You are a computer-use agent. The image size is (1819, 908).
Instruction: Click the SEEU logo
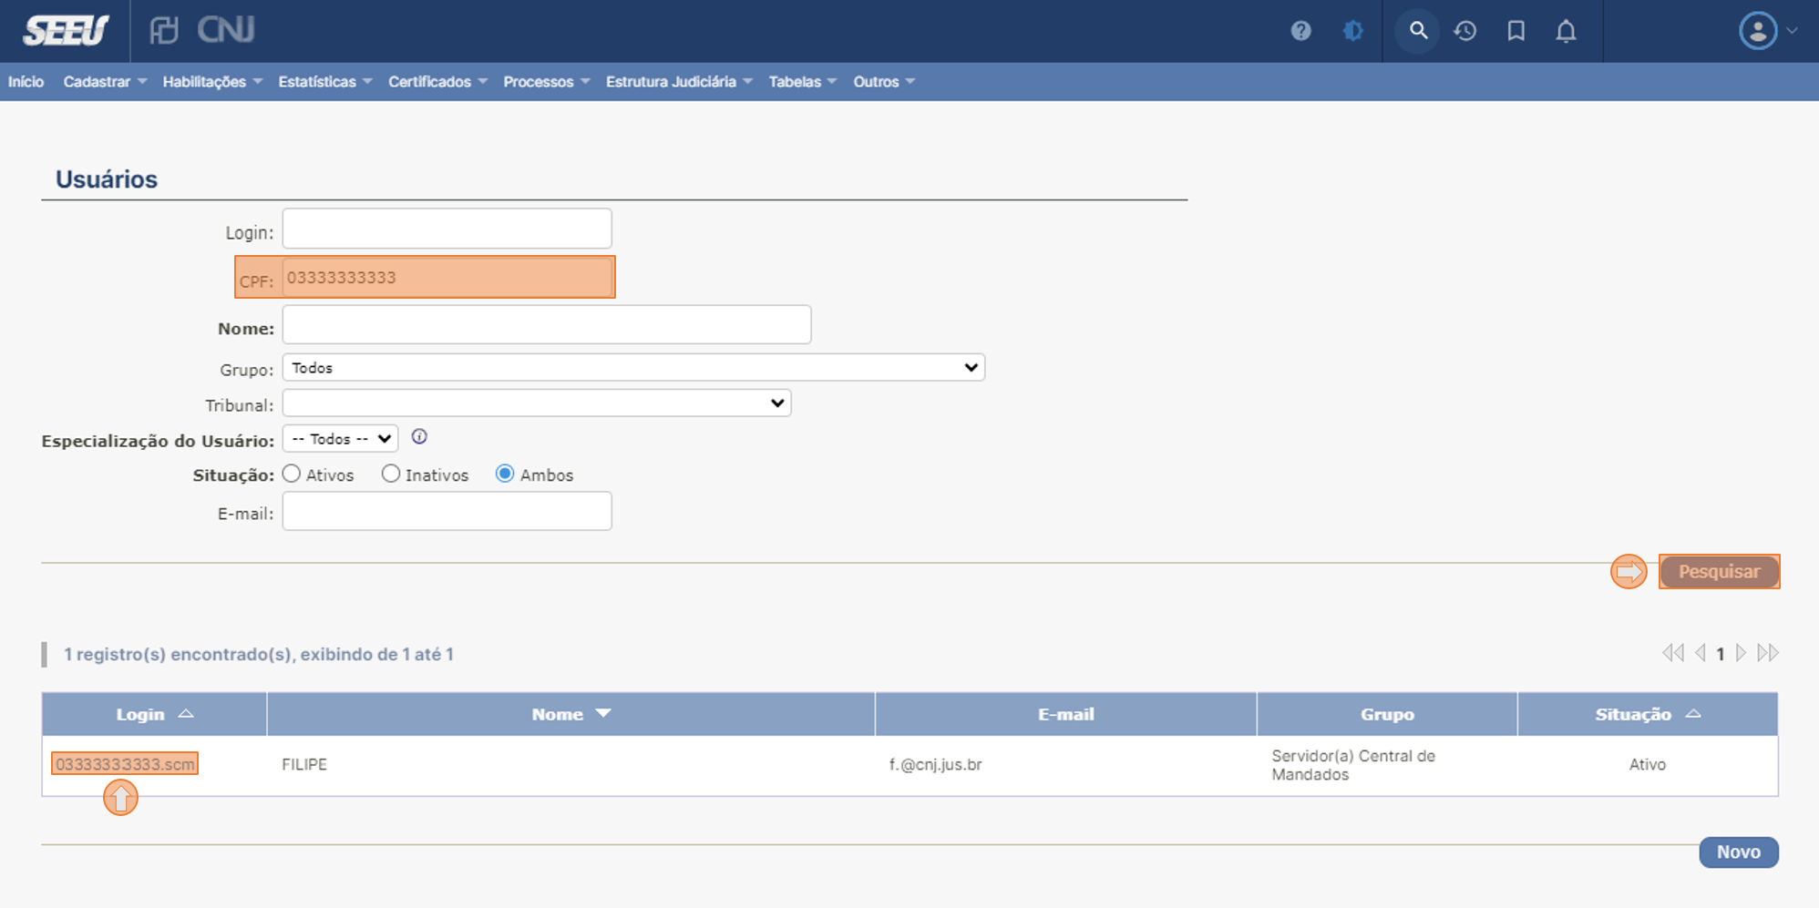coord(66,31)
